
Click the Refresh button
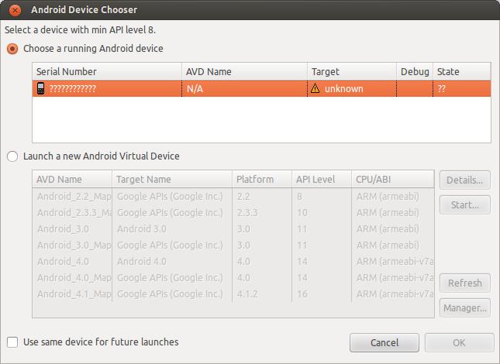click(x=465, y=283)
